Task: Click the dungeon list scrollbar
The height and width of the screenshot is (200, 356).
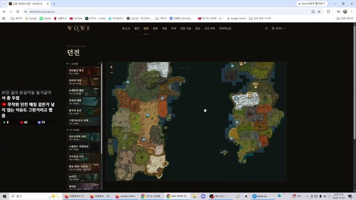Action: (x=101, y=109)
